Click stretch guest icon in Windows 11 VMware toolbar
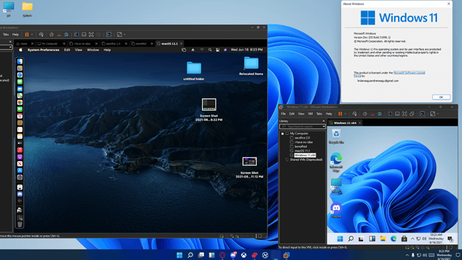 432,114
